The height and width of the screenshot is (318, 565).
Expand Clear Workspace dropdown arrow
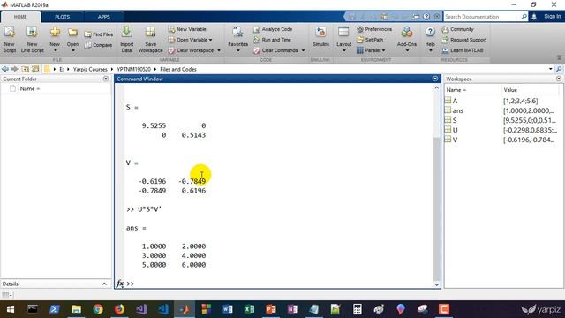[219, 50]
